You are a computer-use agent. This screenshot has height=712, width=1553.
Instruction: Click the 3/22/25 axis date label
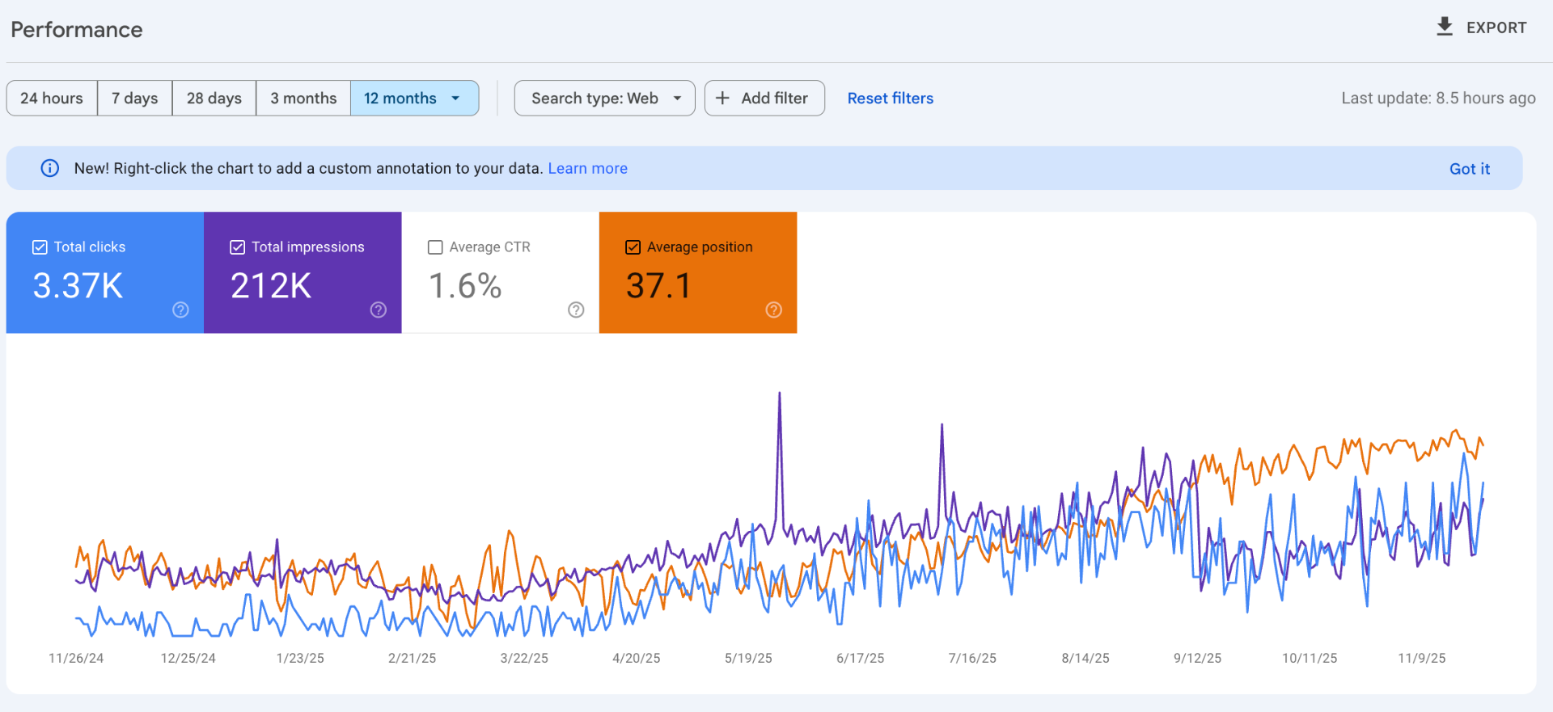[x=524, y=658]
